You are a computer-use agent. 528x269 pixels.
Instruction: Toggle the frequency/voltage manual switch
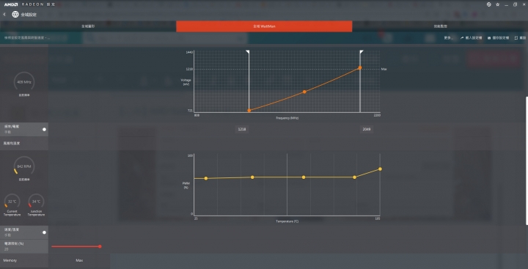(x=44, y=129)
